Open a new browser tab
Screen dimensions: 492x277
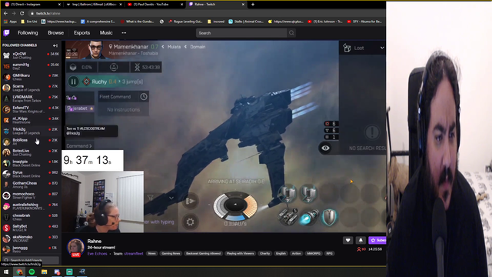click(253, 5)
